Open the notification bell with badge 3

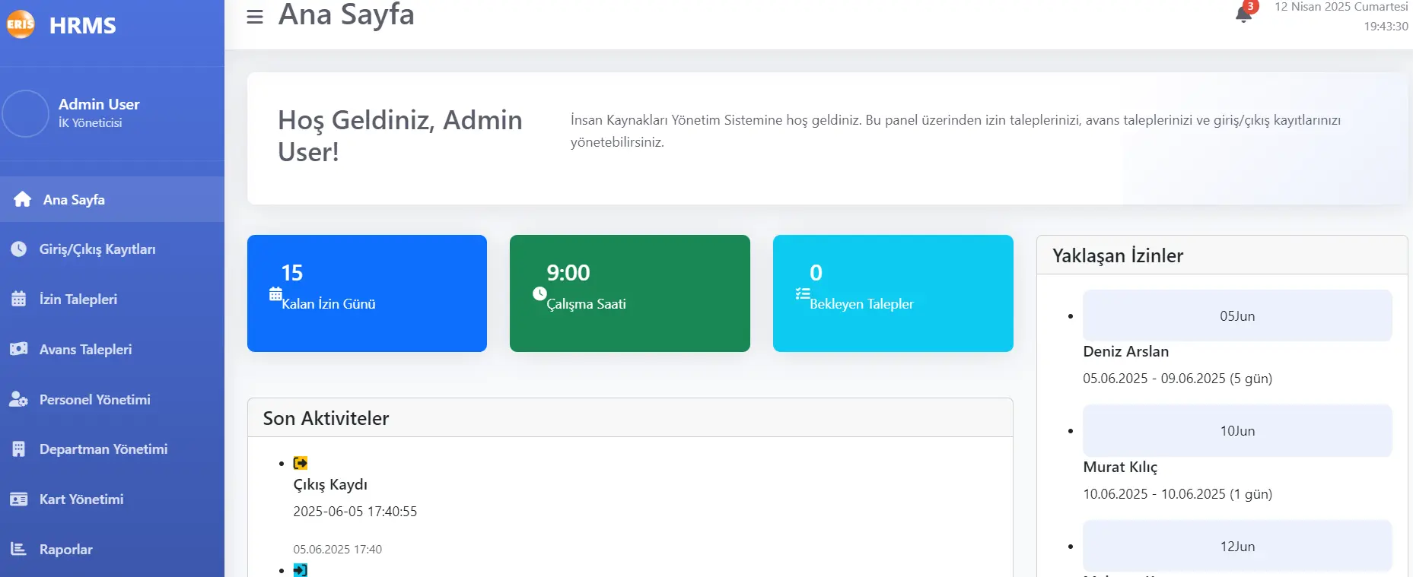pos(1243,16)
